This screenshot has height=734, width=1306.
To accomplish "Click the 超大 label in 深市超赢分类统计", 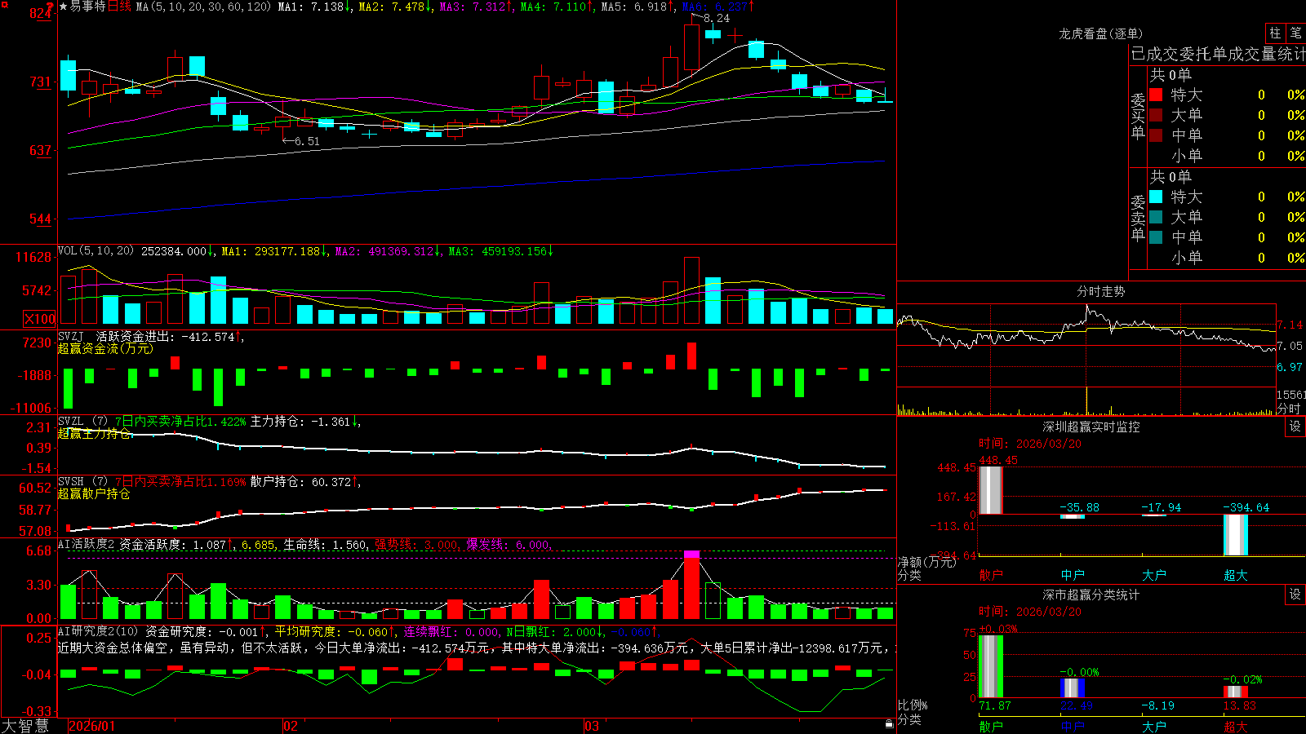I will [1236, 726].
